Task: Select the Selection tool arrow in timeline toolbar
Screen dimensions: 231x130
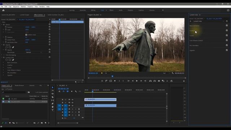Action: 53,87
